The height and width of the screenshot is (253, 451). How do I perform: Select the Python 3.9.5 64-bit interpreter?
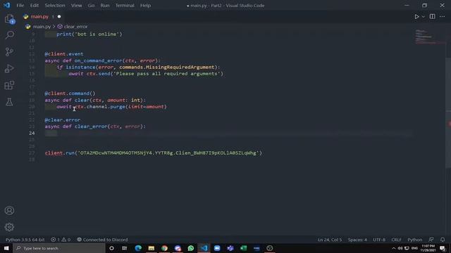coord(25,240)
